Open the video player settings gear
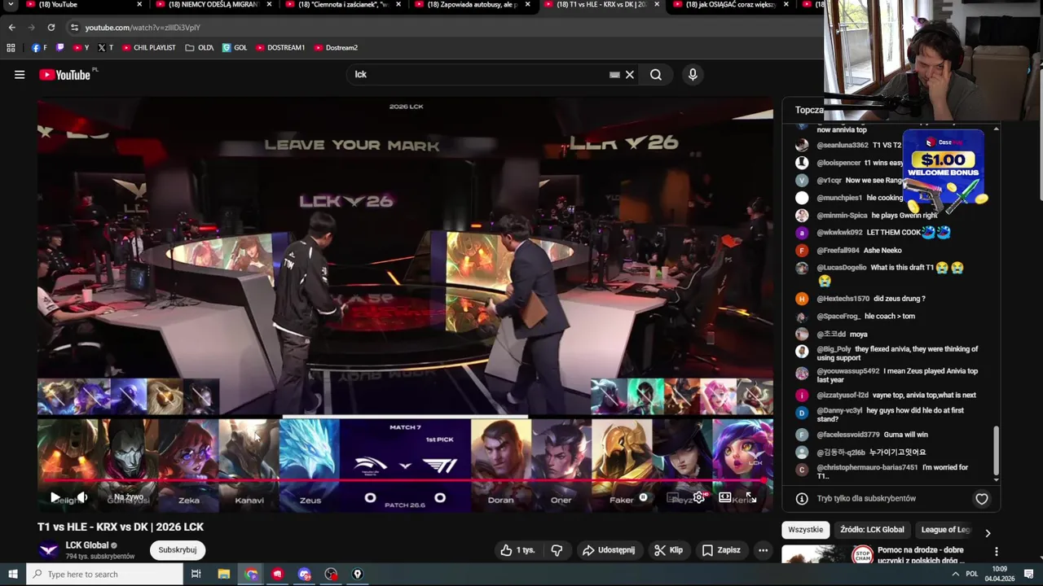 698,497
